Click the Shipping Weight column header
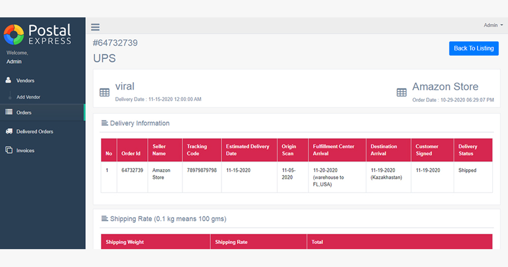This screenshot has width=508, height=267. coord(155,242)
